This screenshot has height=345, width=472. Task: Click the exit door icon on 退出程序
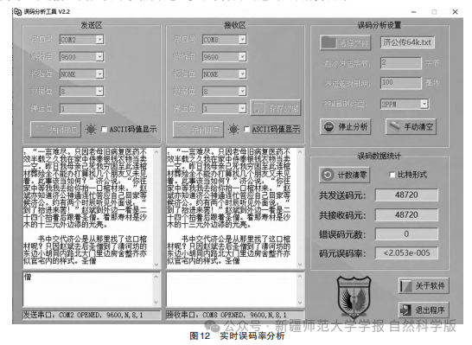[x=406, y=310]
